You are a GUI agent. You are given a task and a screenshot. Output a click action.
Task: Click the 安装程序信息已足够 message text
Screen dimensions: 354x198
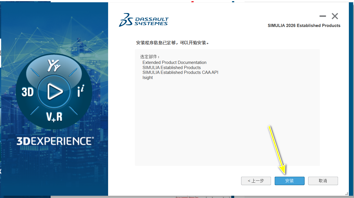[x=173, y=43]
